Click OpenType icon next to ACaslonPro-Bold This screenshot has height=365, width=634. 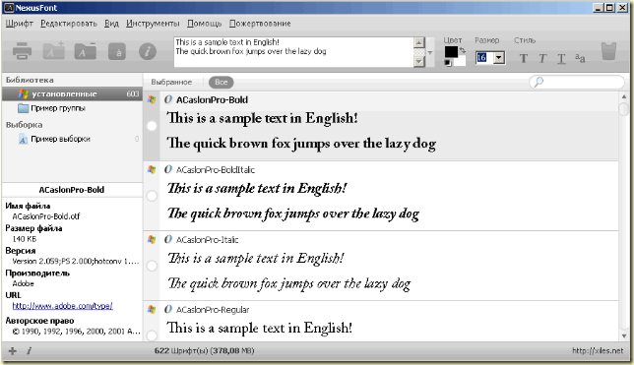pyautogui.click(x=167, y=99)
